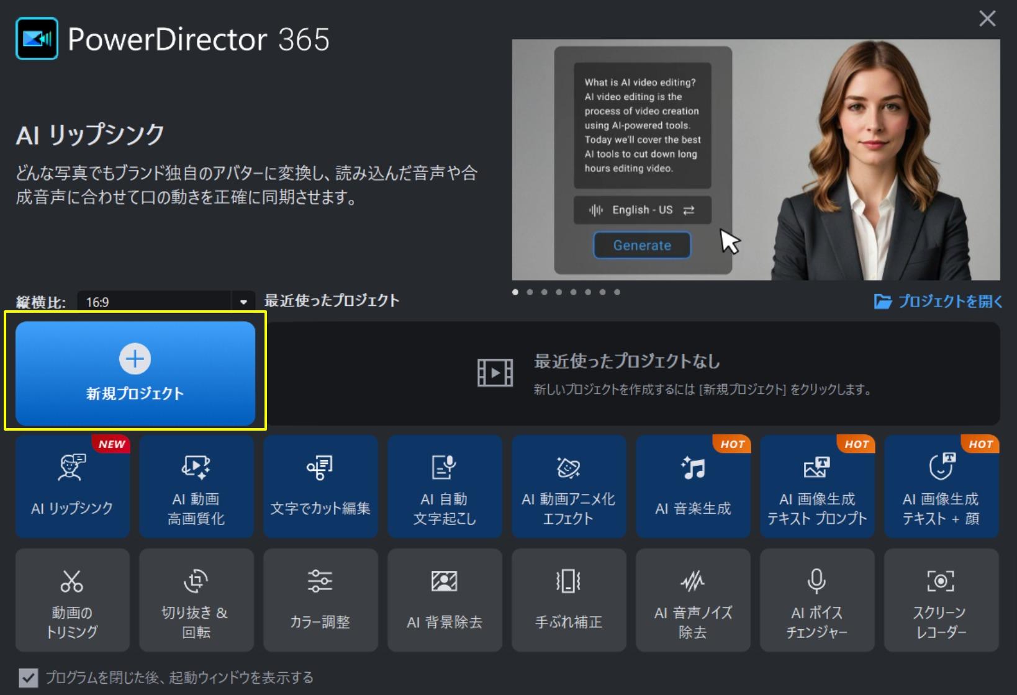The height and width of the screenshot is (695, 1017).
Task: Launch スクリーンレコーダー tool
Action: tap(941, 600)
